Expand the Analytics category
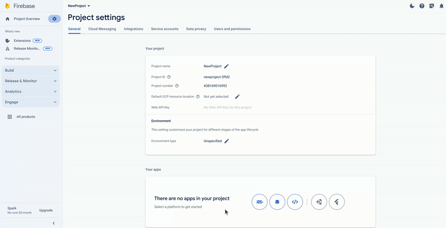Image resolution: width=446 pixels, height=228 pixels. (x=31, y=92)
